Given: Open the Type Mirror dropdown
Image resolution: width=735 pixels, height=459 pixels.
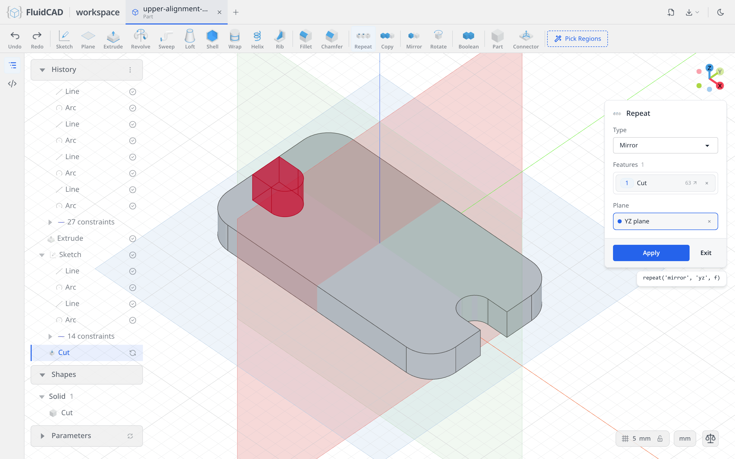Looking at the screenshot, I should [665, 145].
